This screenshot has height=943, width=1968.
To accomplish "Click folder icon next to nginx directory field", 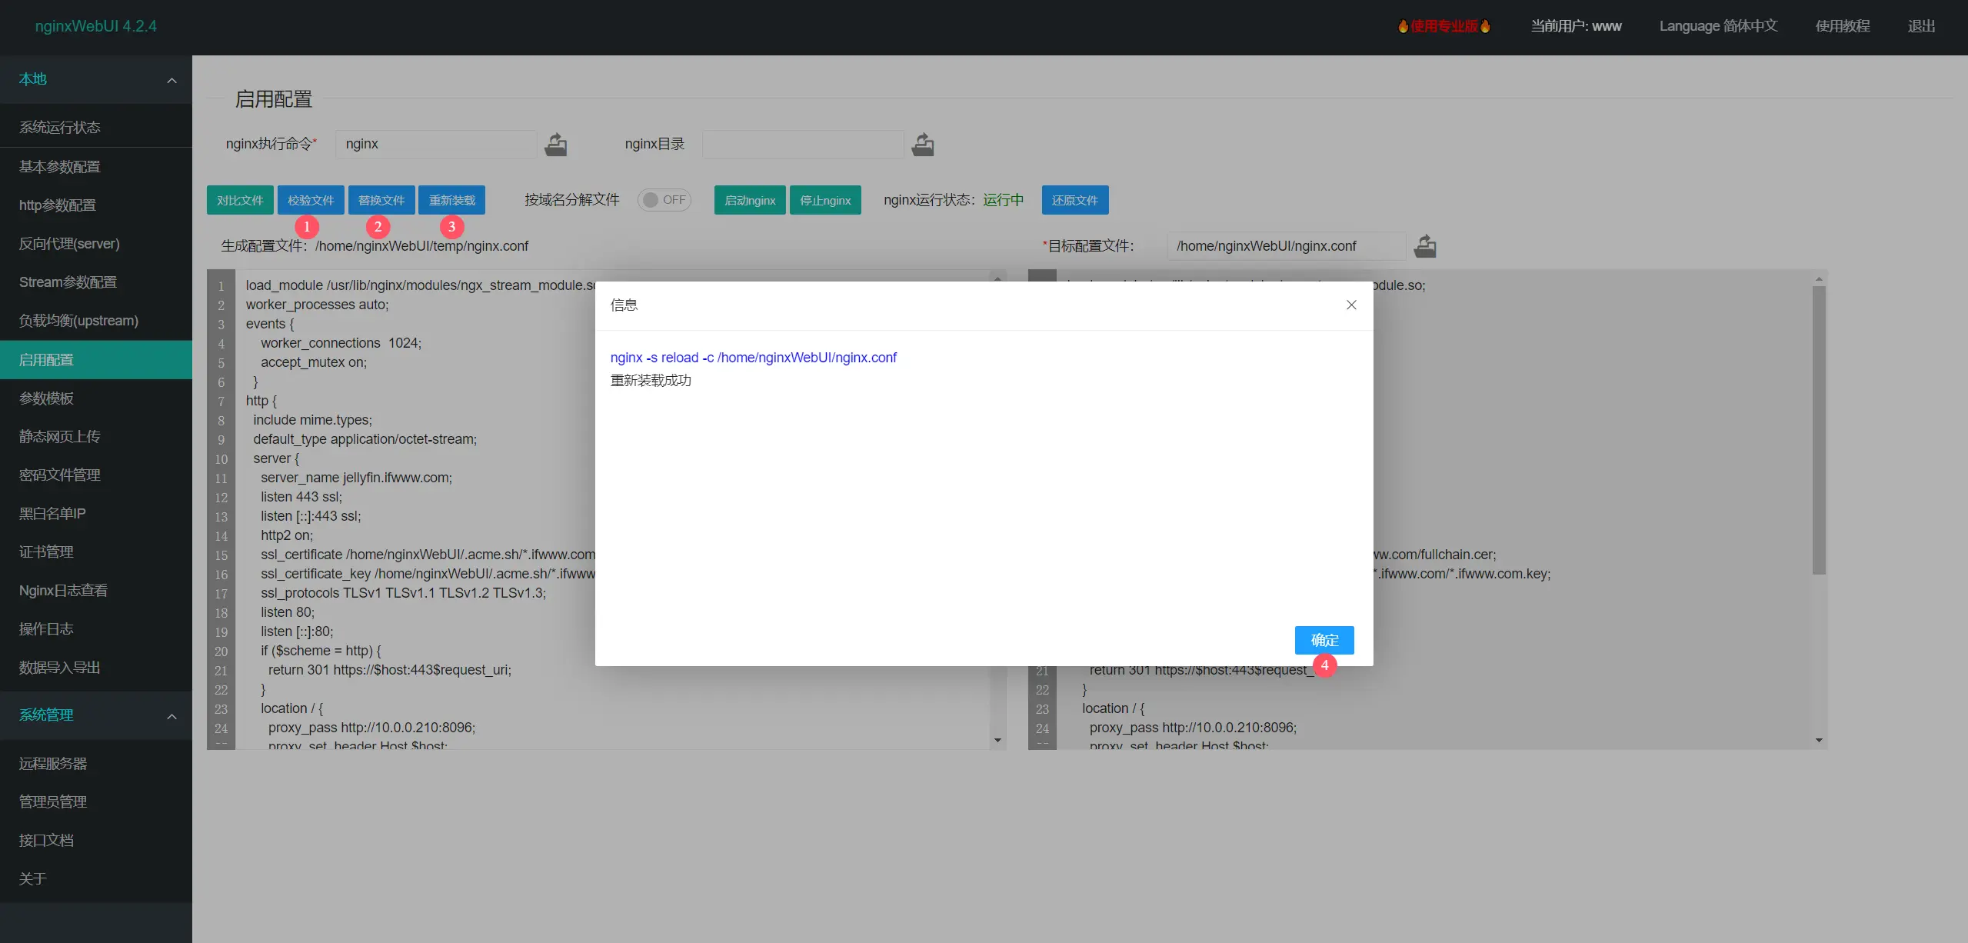I will 922,145.
